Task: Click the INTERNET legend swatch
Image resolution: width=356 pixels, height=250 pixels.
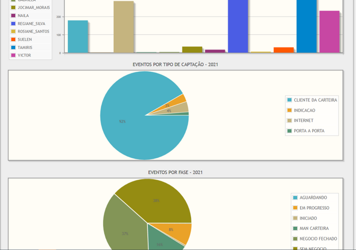Action: point(289,120)
